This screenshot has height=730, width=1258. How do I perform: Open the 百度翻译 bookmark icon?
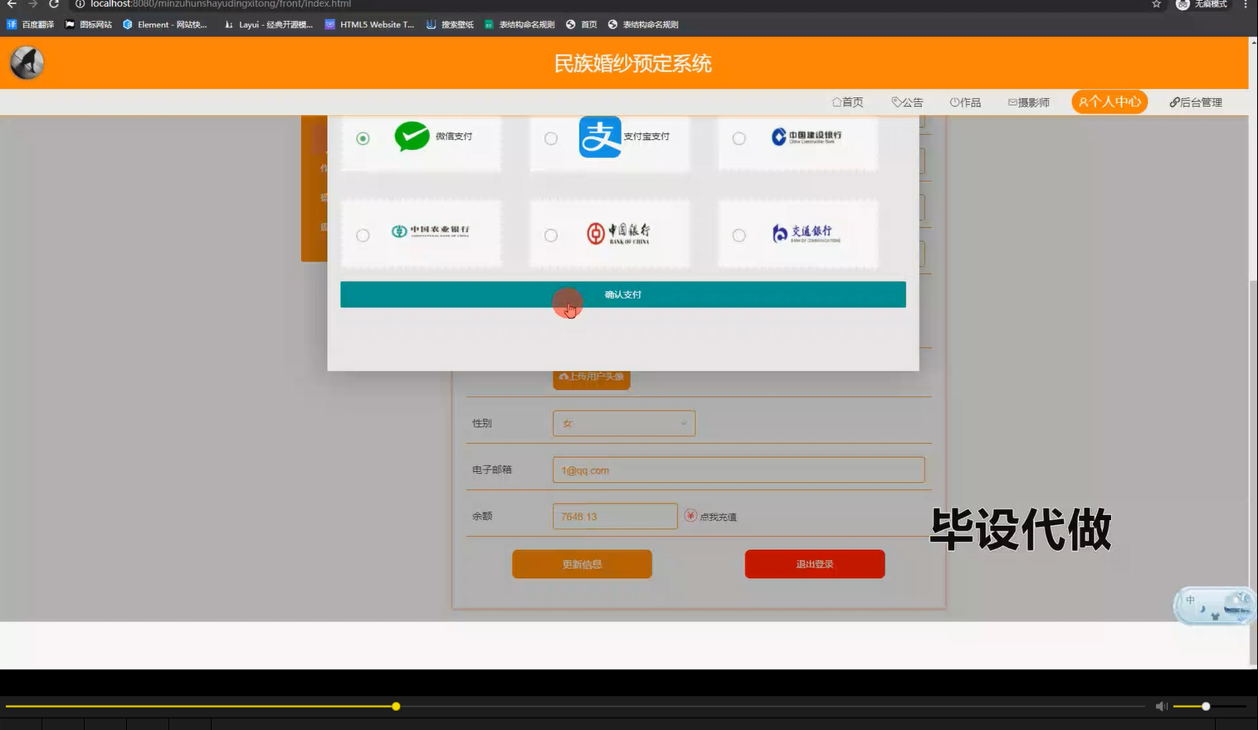(x=12, y=24)
